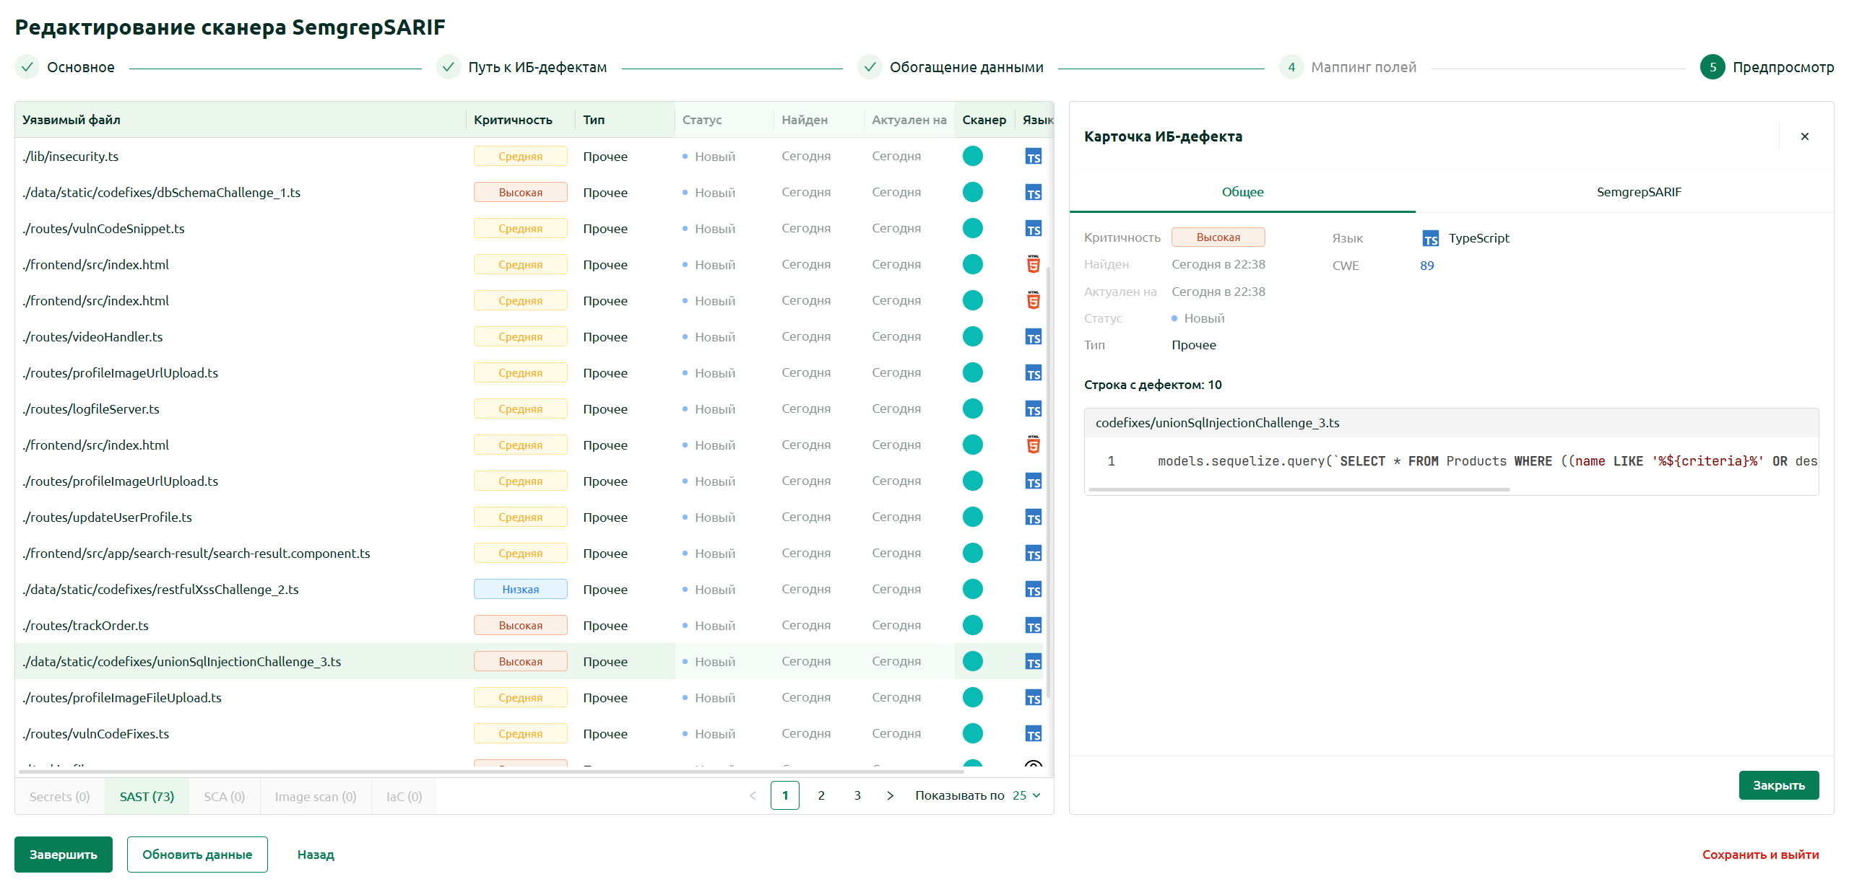
Task: Click previous page arrow in pagination
Action: click(753, 795)
